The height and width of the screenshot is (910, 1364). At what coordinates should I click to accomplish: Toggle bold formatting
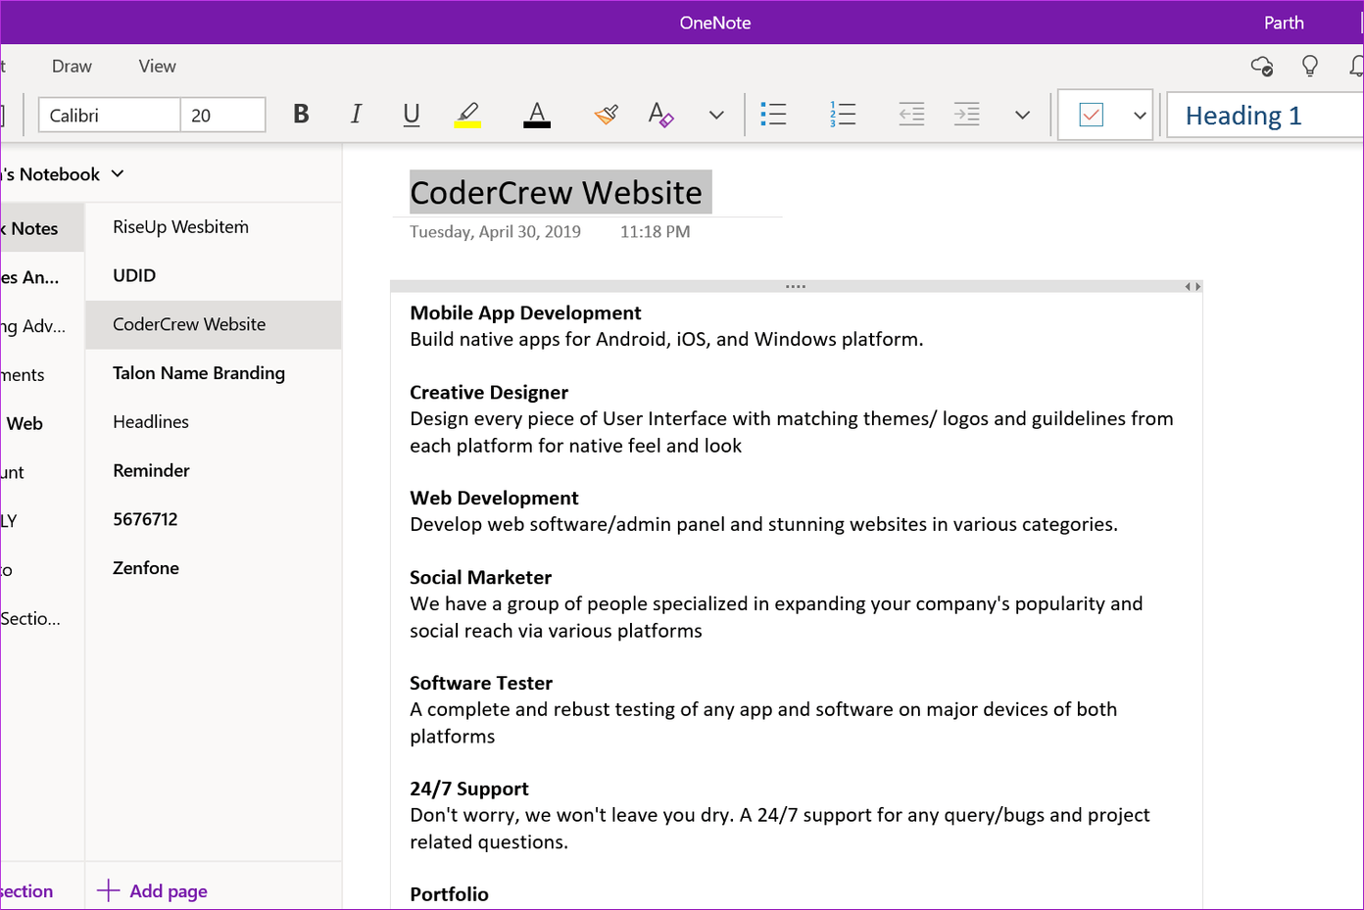[x=301, y=115]
